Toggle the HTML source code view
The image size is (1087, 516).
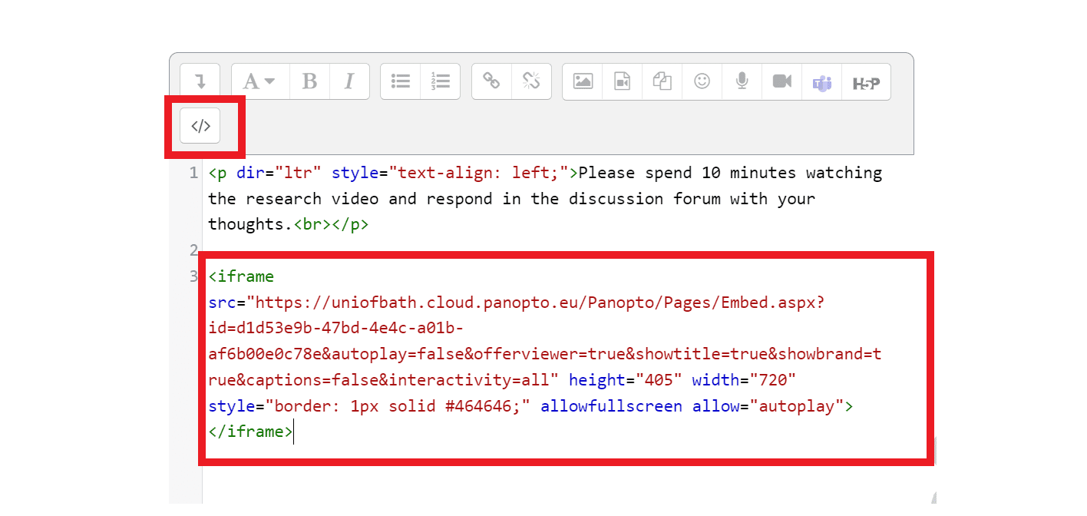coord(200,127)
